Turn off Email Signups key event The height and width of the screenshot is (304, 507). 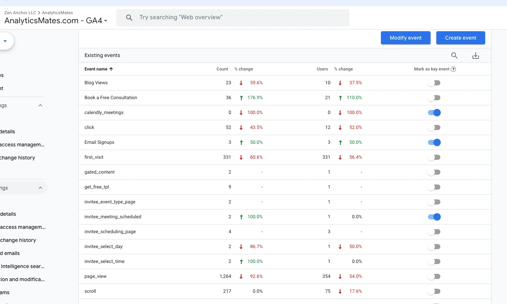(x=434, y=142)
